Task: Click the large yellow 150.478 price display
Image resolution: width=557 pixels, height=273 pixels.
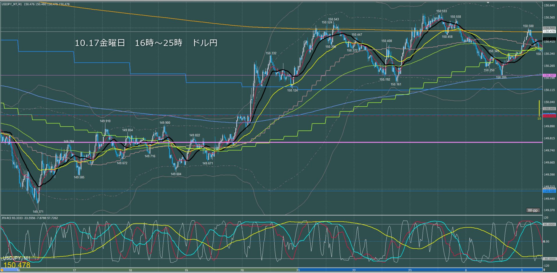Action: click(x=17, y=265)
